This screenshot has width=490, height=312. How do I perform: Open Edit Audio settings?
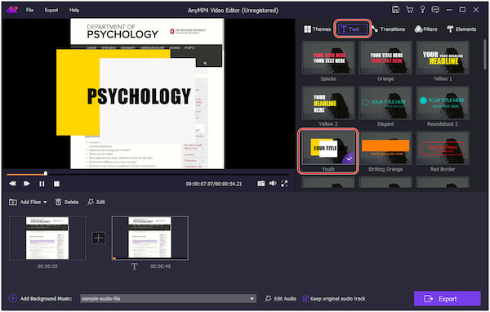(281, 299)
